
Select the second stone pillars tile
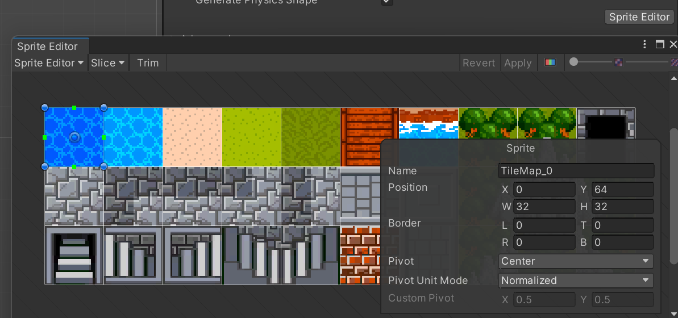(x=193, y=255)
